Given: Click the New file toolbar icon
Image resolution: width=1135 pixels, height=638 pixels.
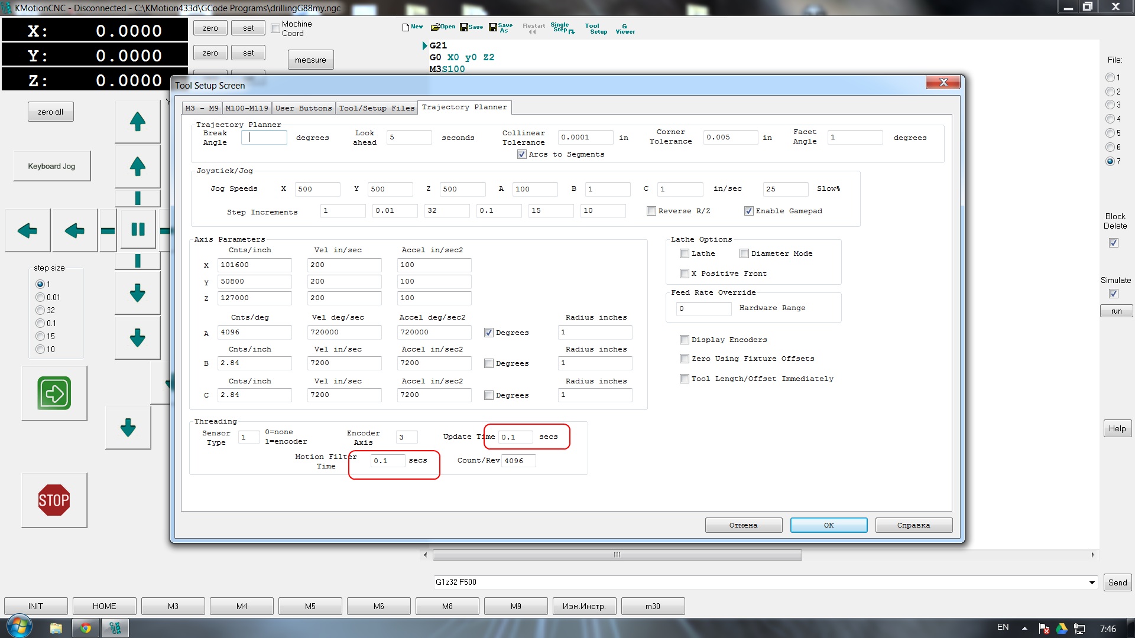Looking at the screenshot, I should coord(412,27).
